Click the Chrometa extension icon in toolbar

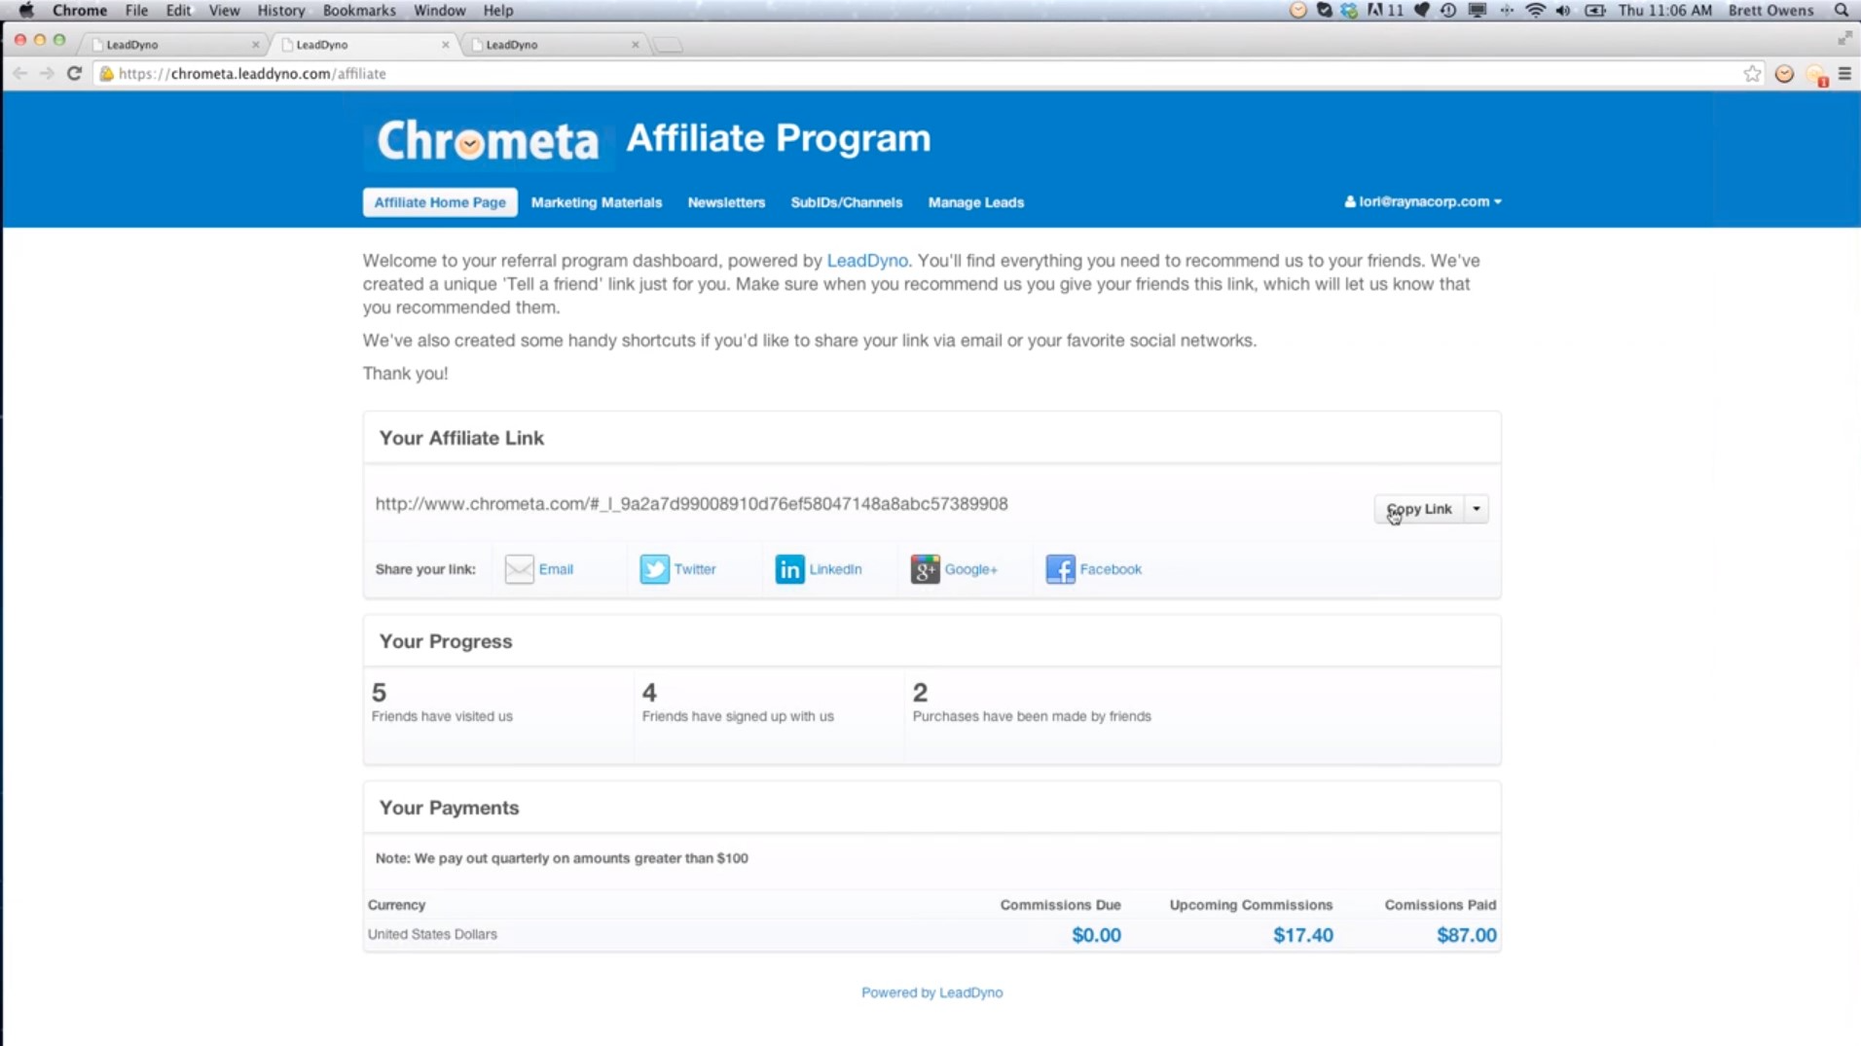1784,74
